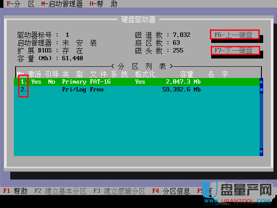Image resolution: width=277 pixels, height=208 pixels.
Task: Open the H-帮助 help menu
Action: point(103,4)
